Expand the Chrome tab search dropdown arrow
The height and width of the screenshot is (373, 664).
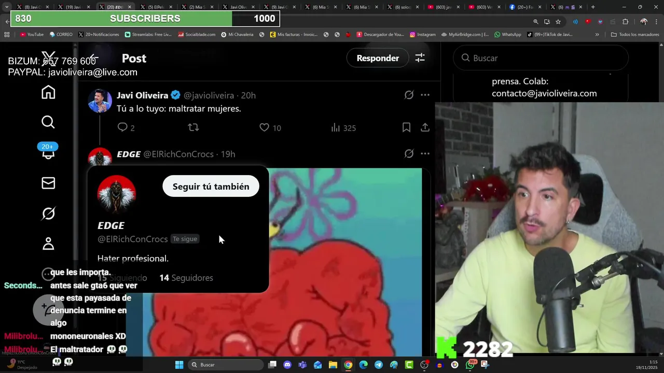click(6, 7)
